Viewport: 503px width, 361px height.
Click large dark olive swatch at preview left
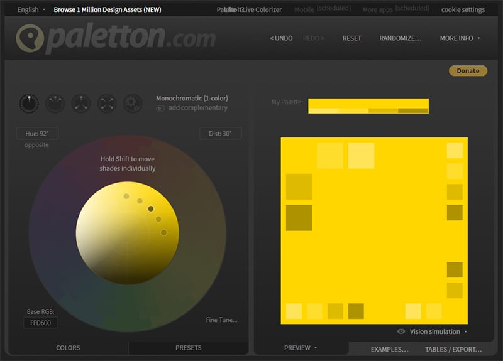[x=299, y=217]
